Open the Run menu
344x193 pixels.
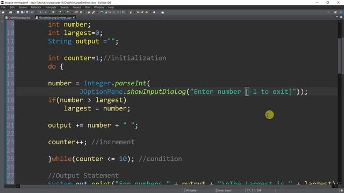[x=87, y=7]
